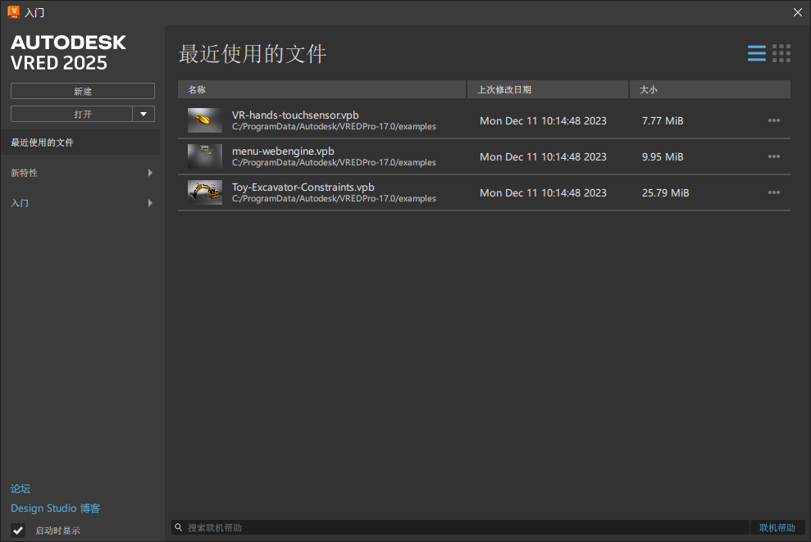Click the search magnifier icon
This screenshot has height=542, width=811.
click(x=179, y=527)
